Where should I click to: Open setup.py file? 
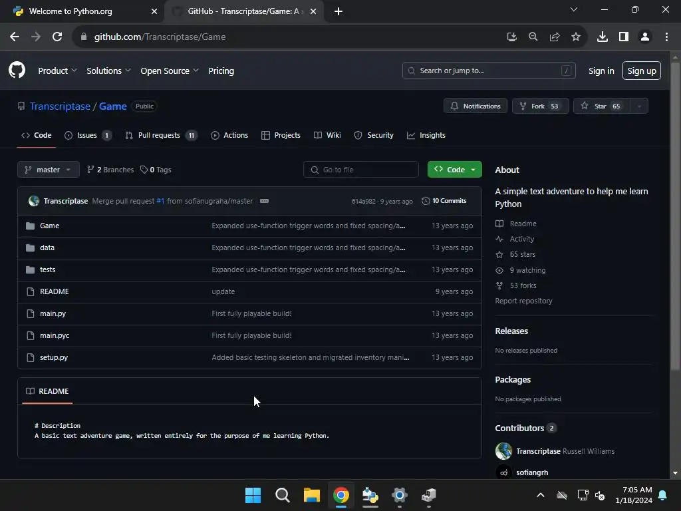tap(53, 357)
